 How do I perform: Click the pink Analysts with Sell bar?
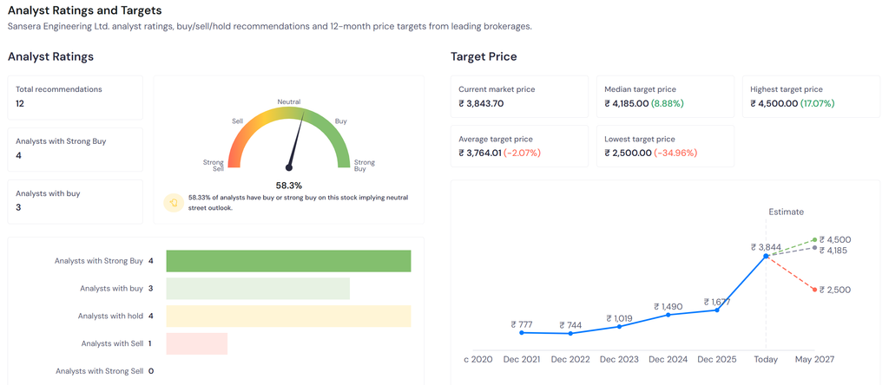click(197, 343)
